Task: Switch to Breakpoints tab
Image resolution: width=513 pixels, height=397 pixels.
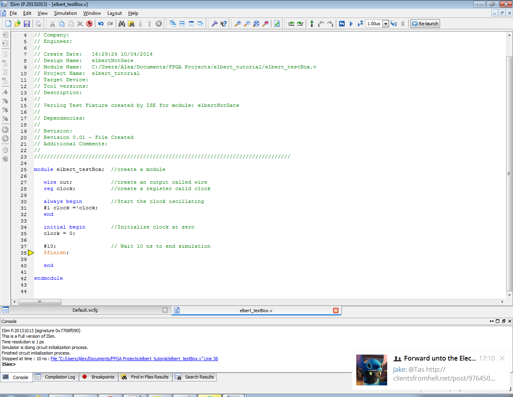Action: tap(99, 377)
